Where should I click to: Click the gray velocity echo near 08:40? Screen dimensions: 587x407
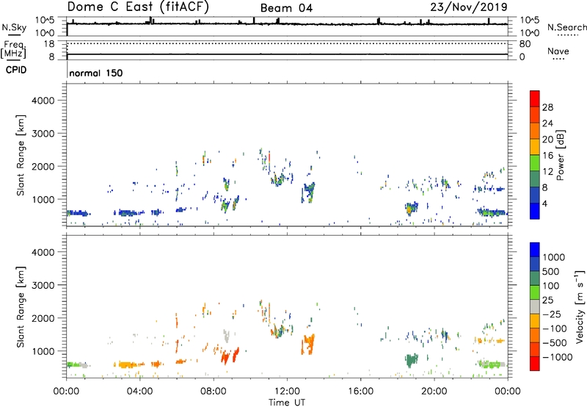click(x=226, y=336)
